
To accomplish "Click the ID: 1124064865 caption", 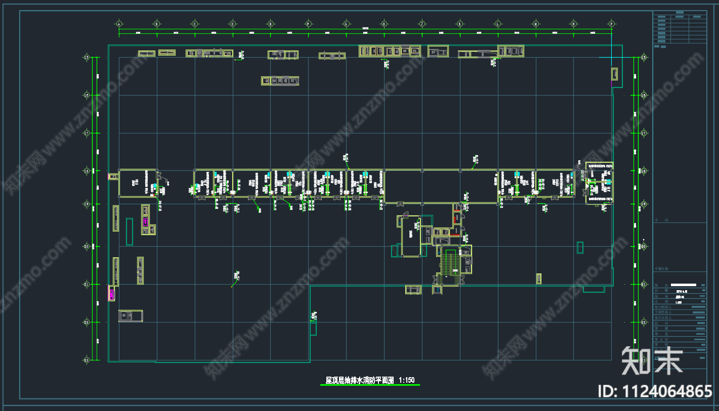I will (x=655, y=391).
